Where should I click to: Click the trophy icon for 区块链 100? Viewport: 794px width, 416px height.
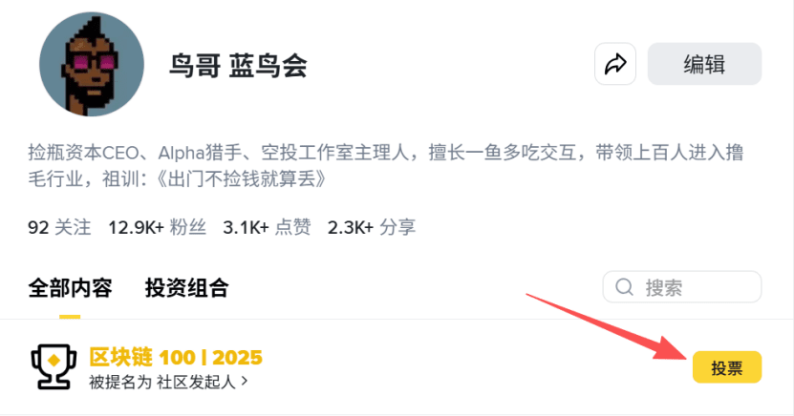[x=54, y=367]
